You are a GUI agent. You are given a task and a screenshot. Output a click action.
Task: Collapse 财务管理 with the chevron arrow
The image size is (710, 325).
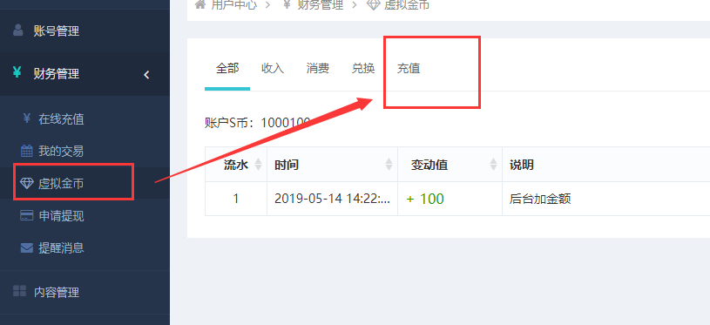(146, 75)
